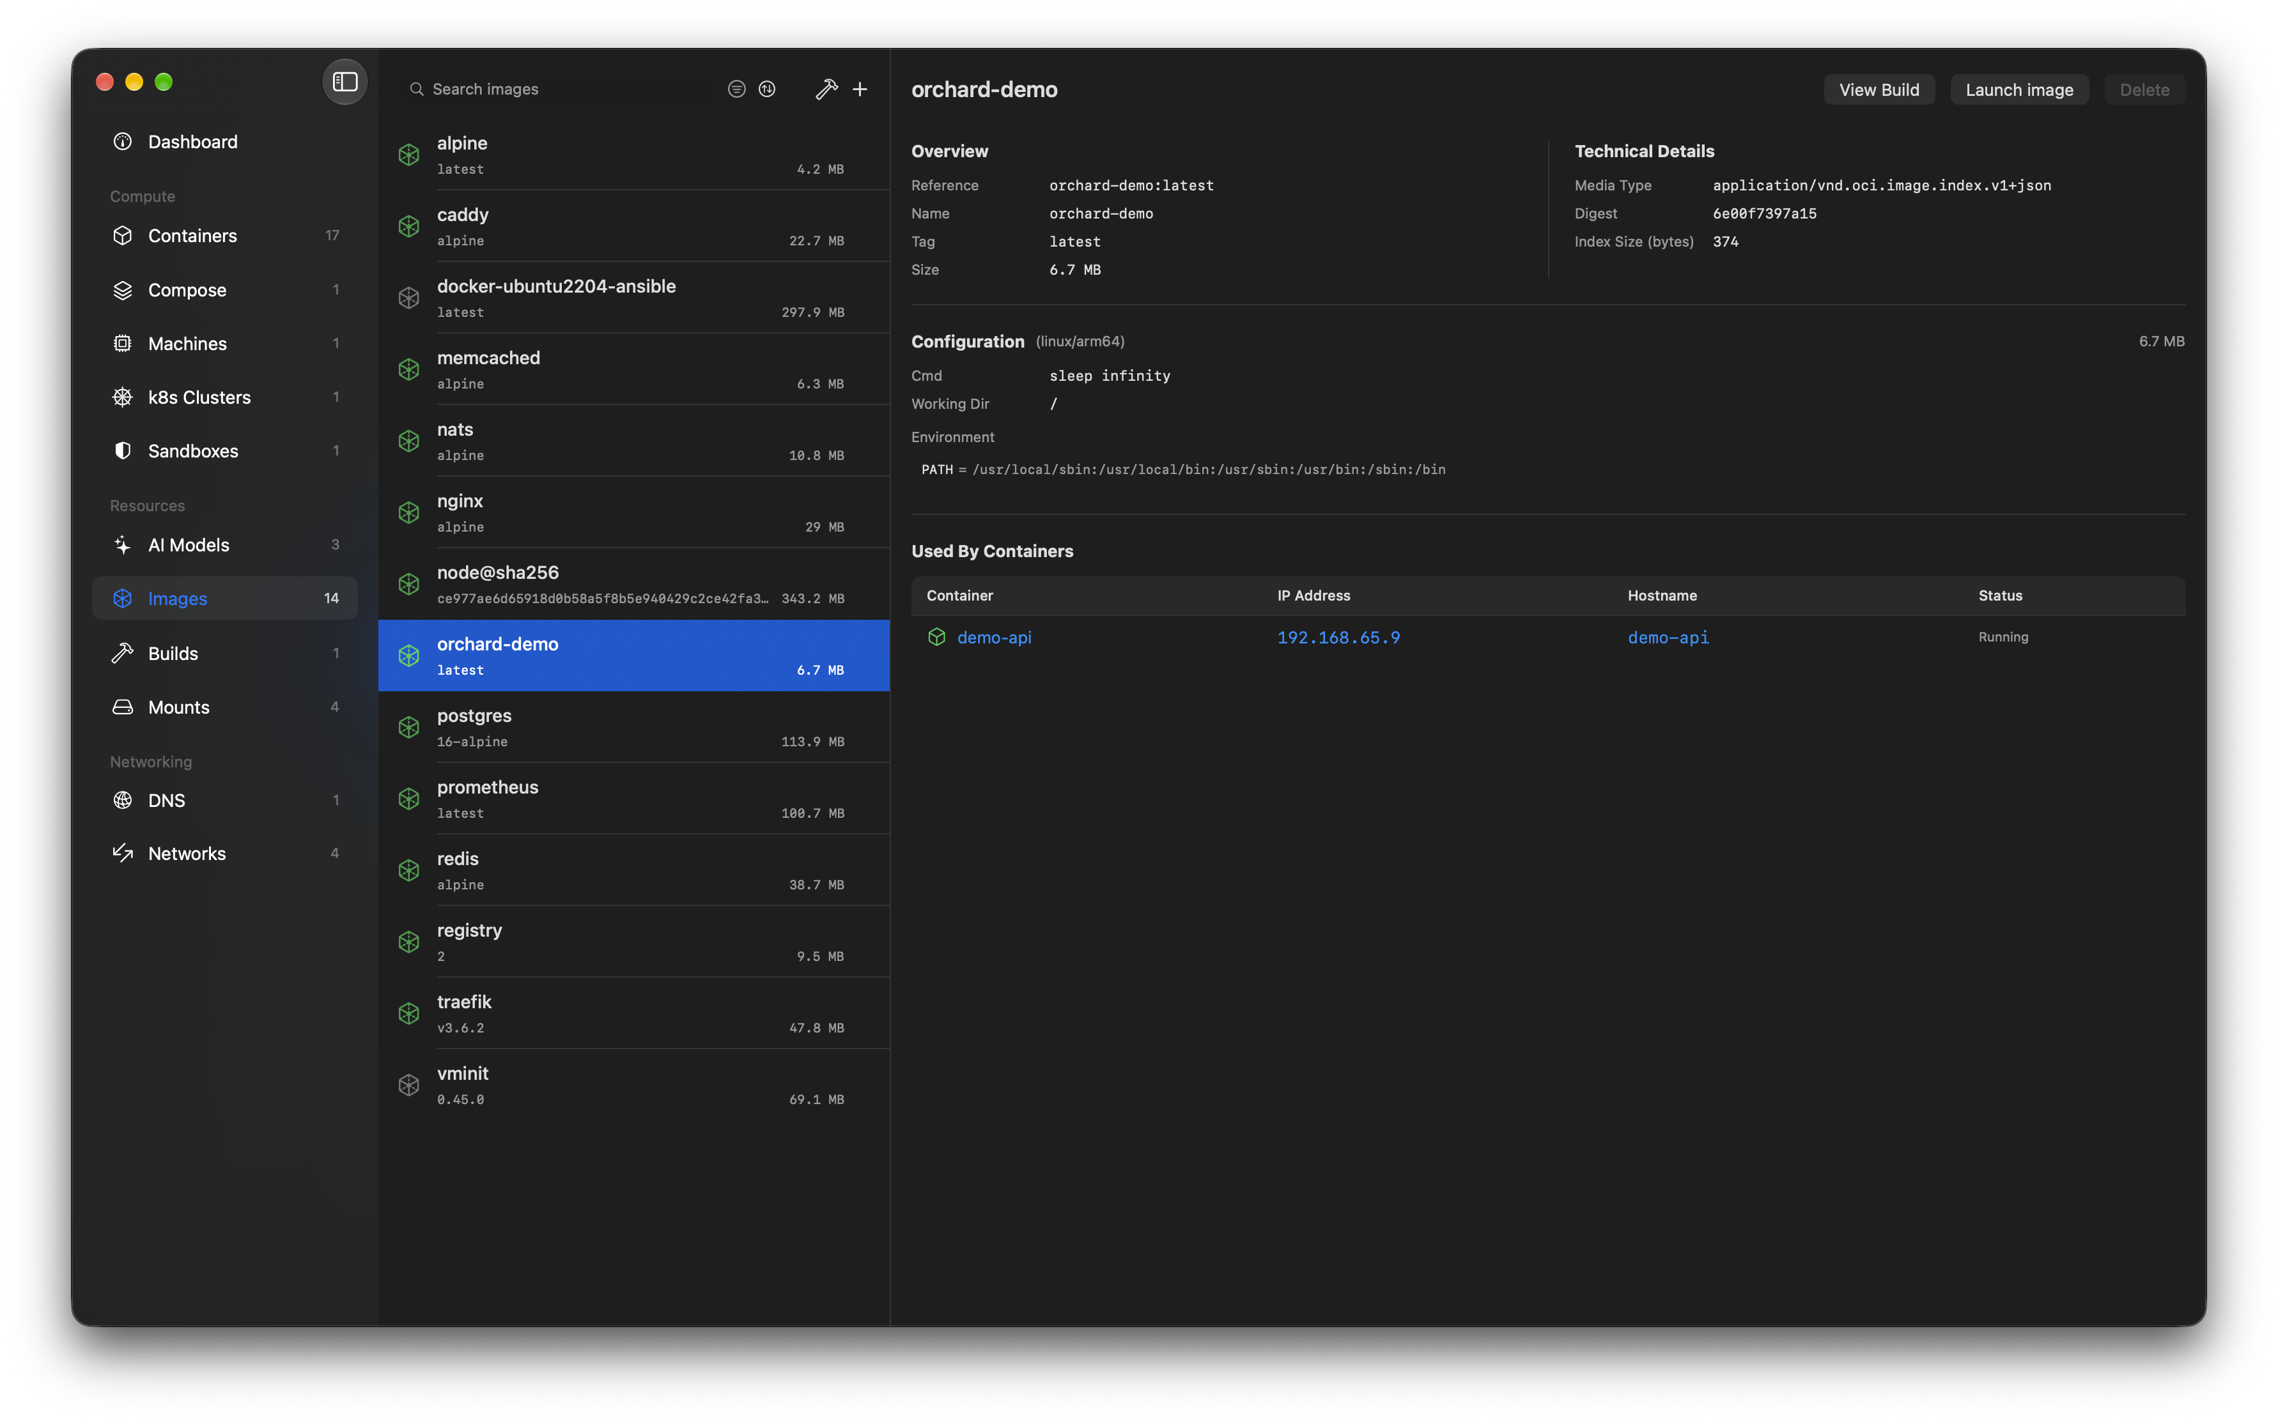Go to Containers in the sidebar
Screen dimensions: 2278x1421
226,236
